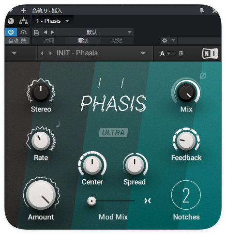
Task: Click the Stereo knob
Action: coord(41,92)
